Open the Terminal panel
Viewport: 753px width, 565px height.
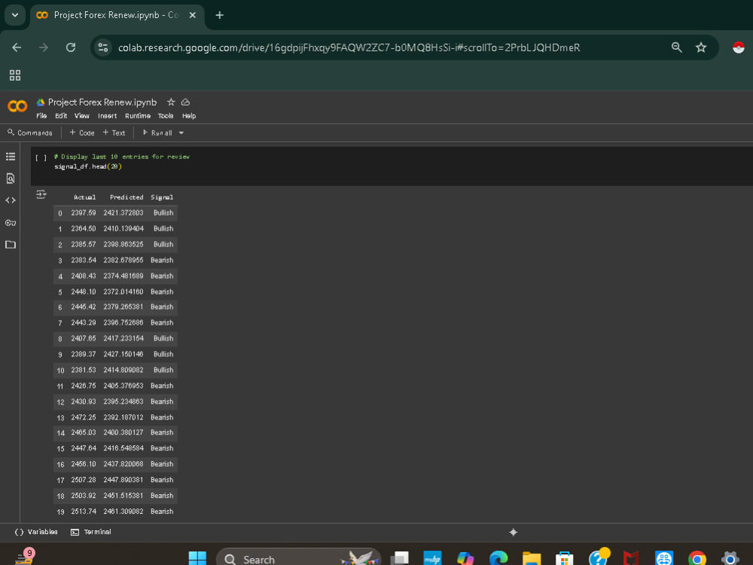91,532
